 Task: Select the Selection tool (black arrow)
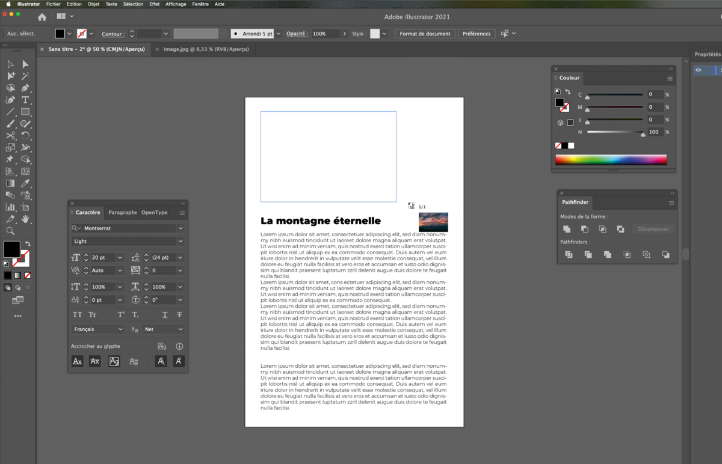pos(10,64)
